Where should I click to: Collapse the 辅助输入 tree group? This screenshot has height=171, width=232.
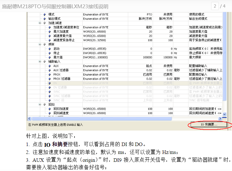coord(40,62)
